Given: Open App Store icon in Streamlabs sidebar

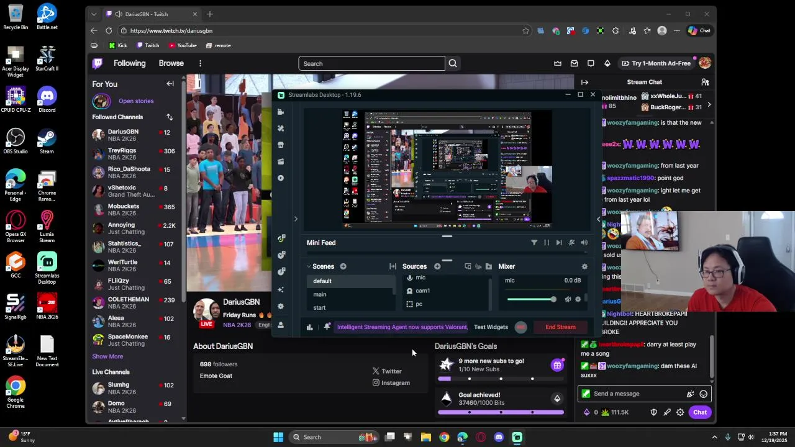Looking at the screenshot, I should [x=281, y=145].
